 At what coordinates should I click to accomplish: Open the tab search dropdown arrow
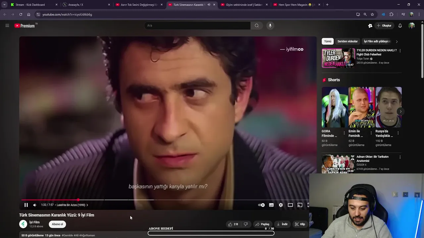4,5
